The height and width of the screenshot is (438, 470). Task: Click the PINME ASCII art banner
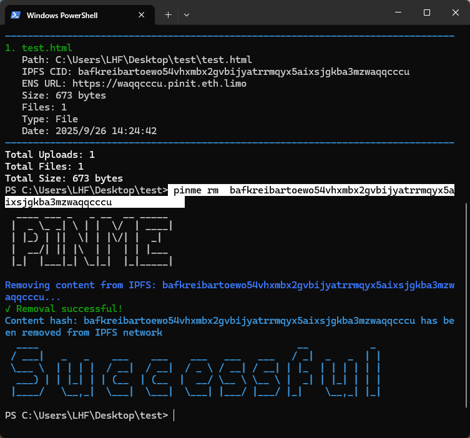click(92, 241)
